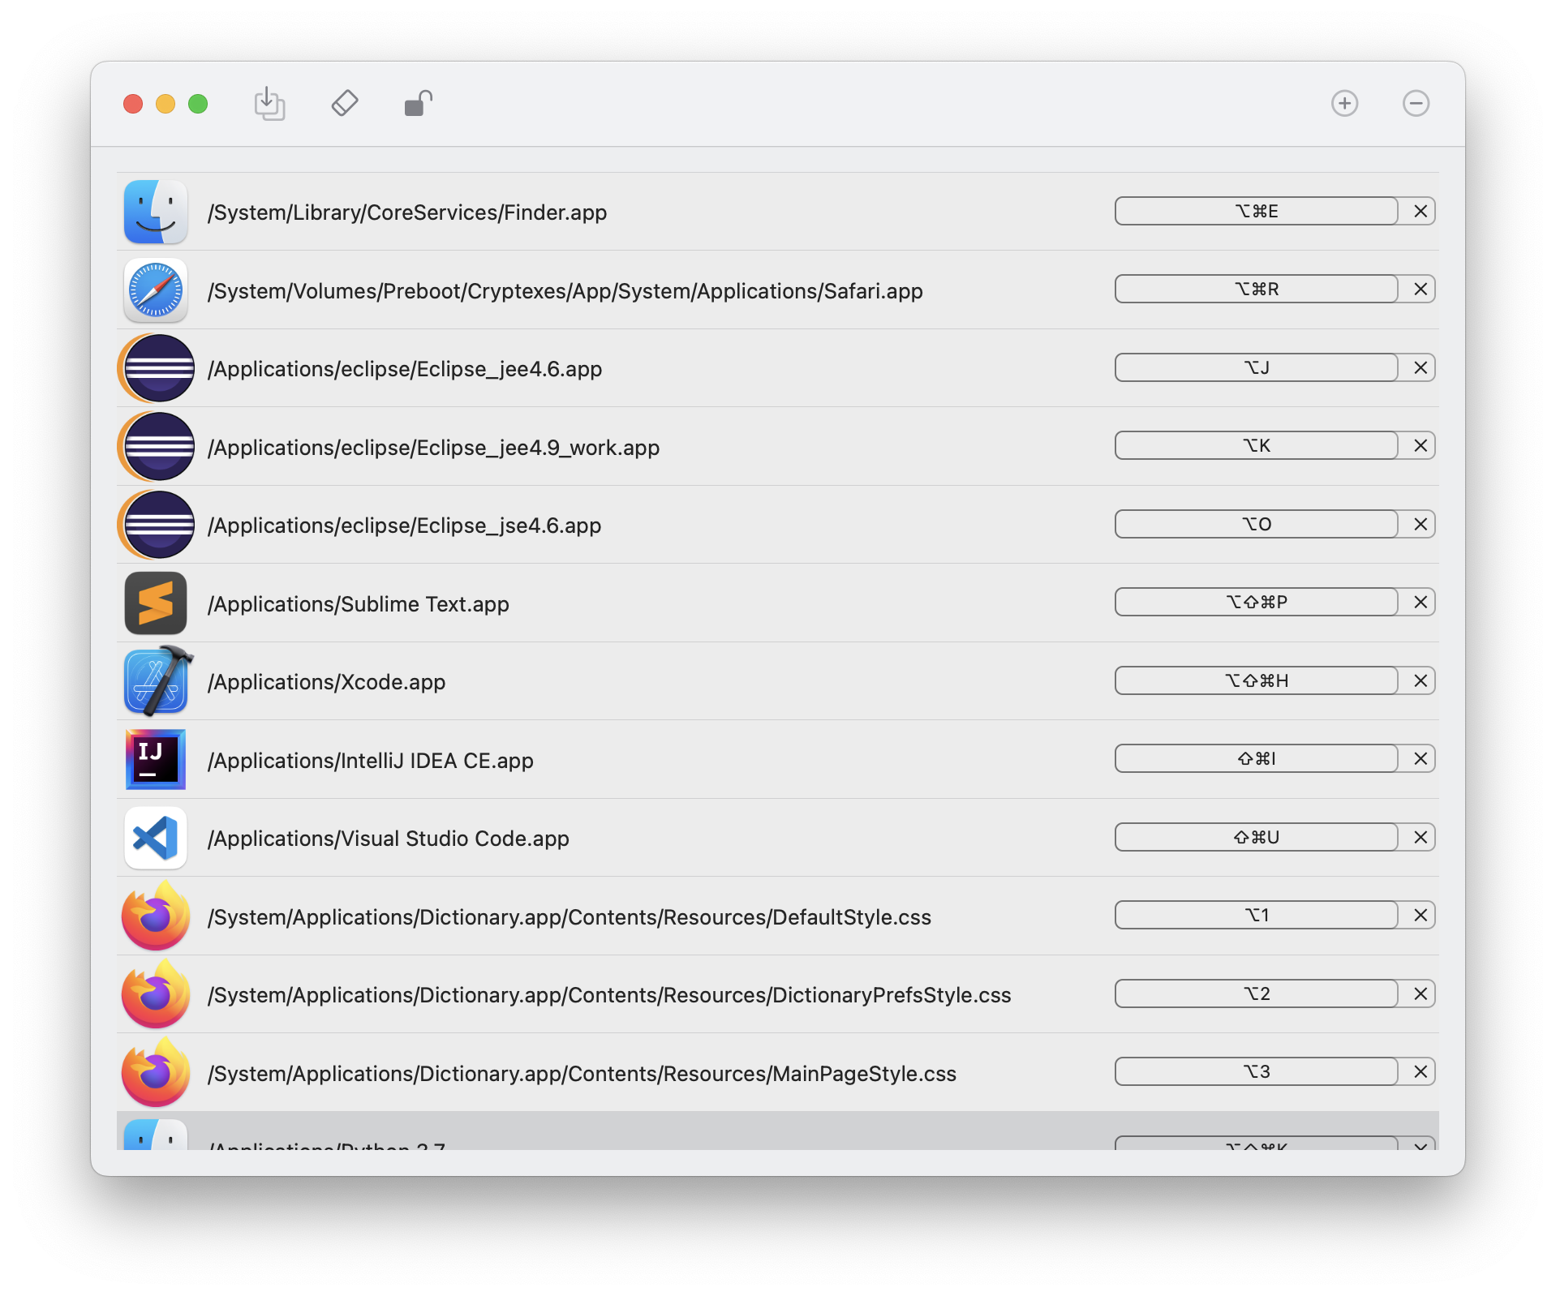Click the Firefox icon beside DefaultStyle.css

156,916
